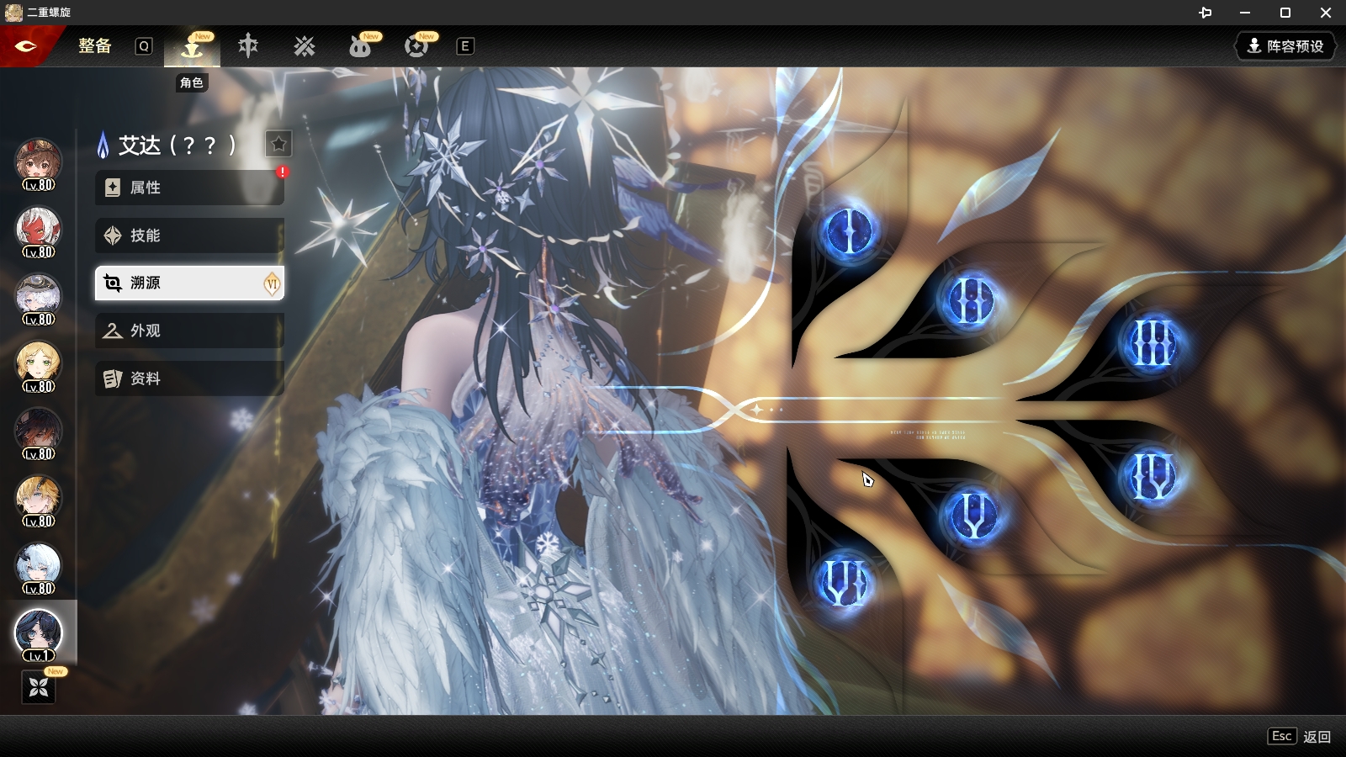Click the blue element icon beside 艾达
1346x757 pixels.
click(103, 145)
